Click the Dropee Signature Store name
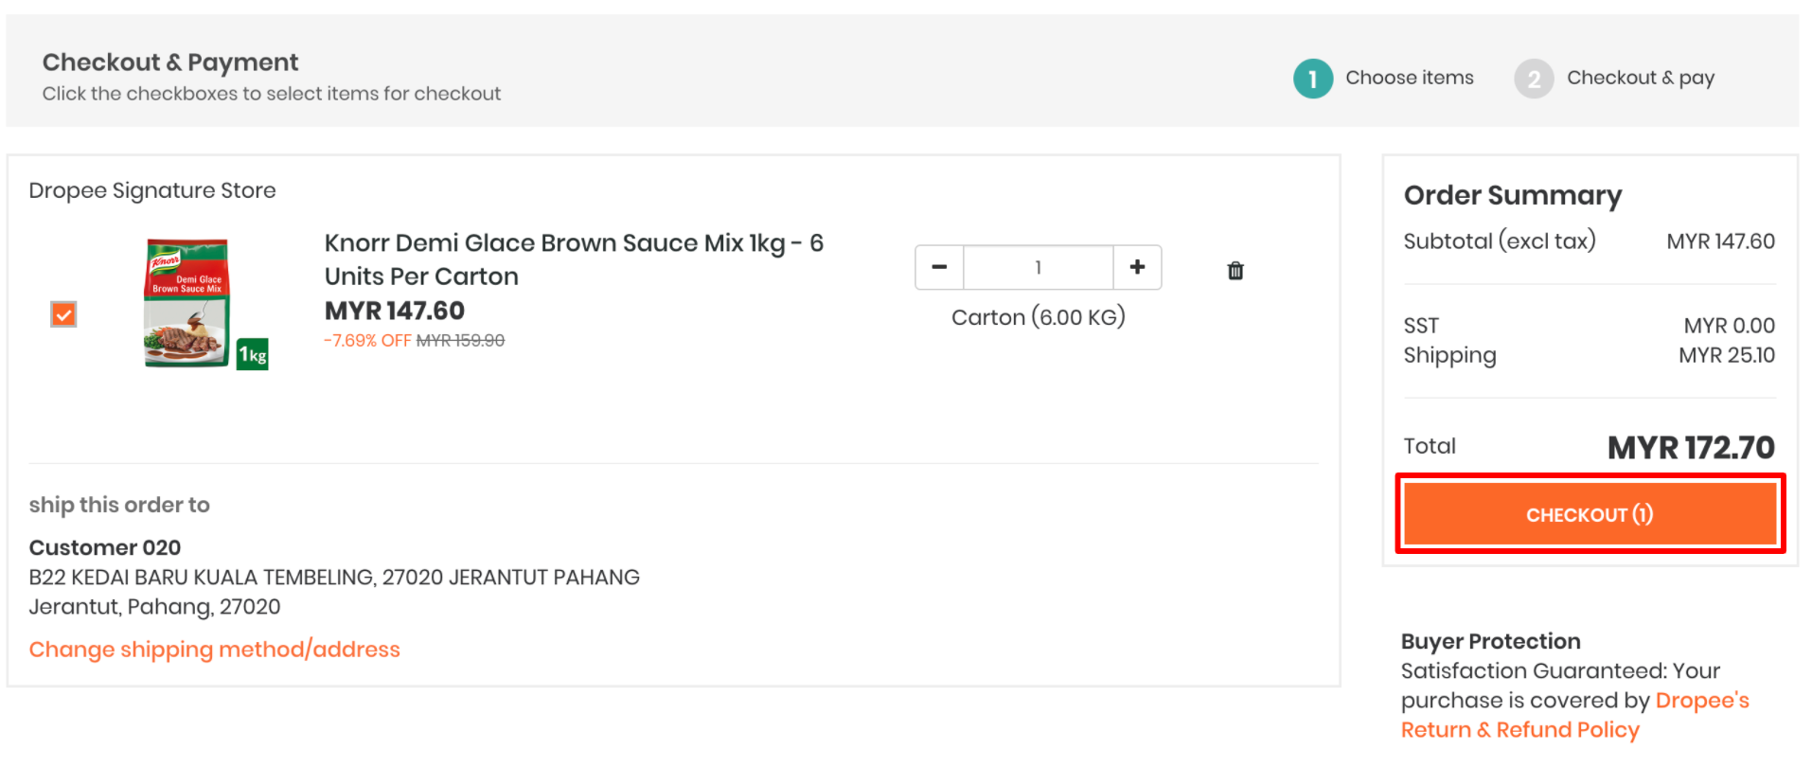 [x=152, y=190]
